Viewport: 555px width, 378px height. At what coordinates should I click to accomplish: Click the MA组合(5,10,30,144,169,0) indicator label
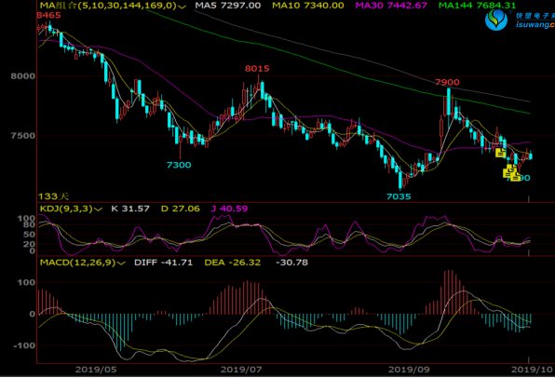108,6
